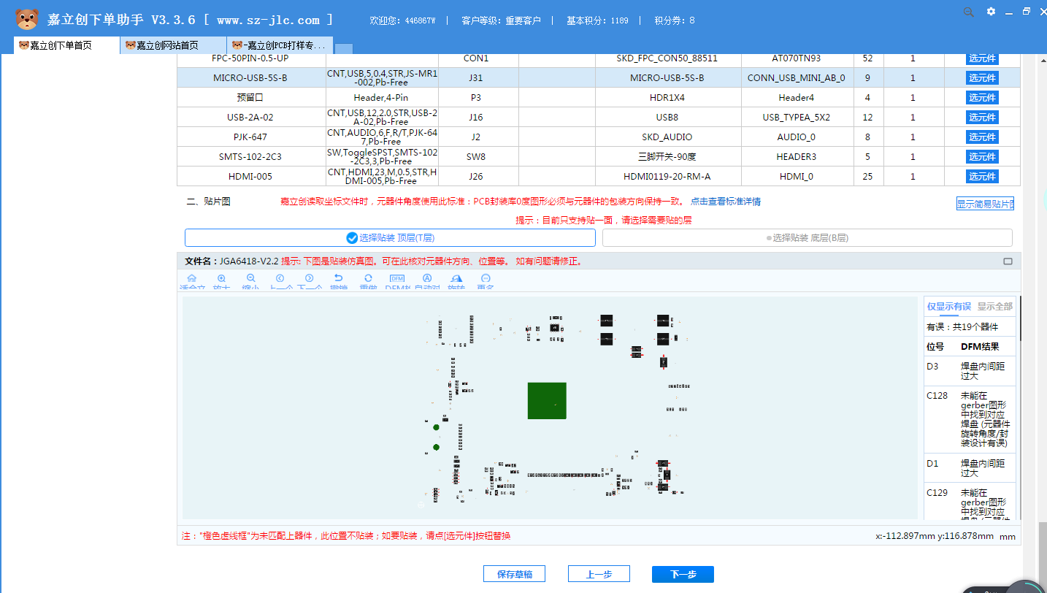Open the 点击查看标准详情 link
This screenshot has width=1047, height=593.
coord(725,202)
